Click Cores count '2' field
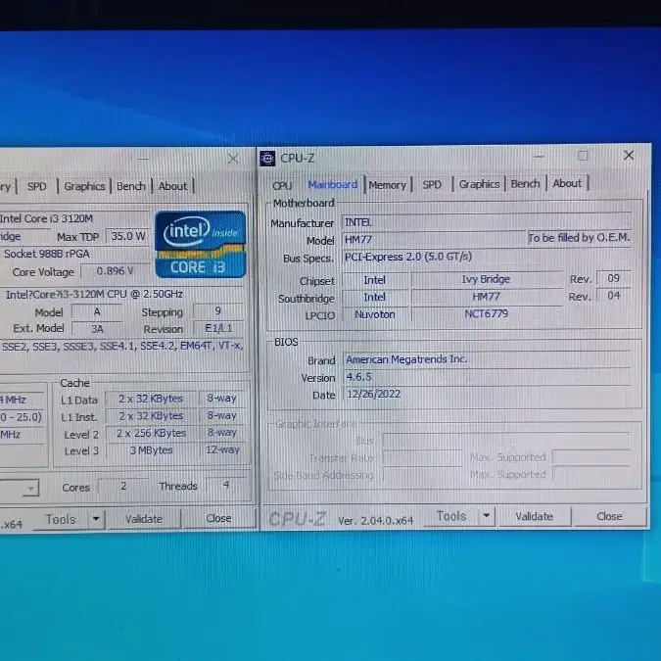Screen dimensions: 661x661 point(123,486)
